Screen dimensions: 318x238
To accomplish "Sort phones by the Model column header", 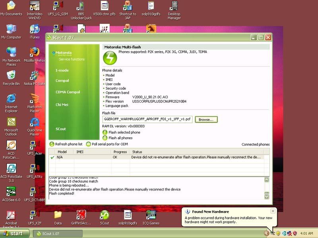I will (x=64, y=152).
